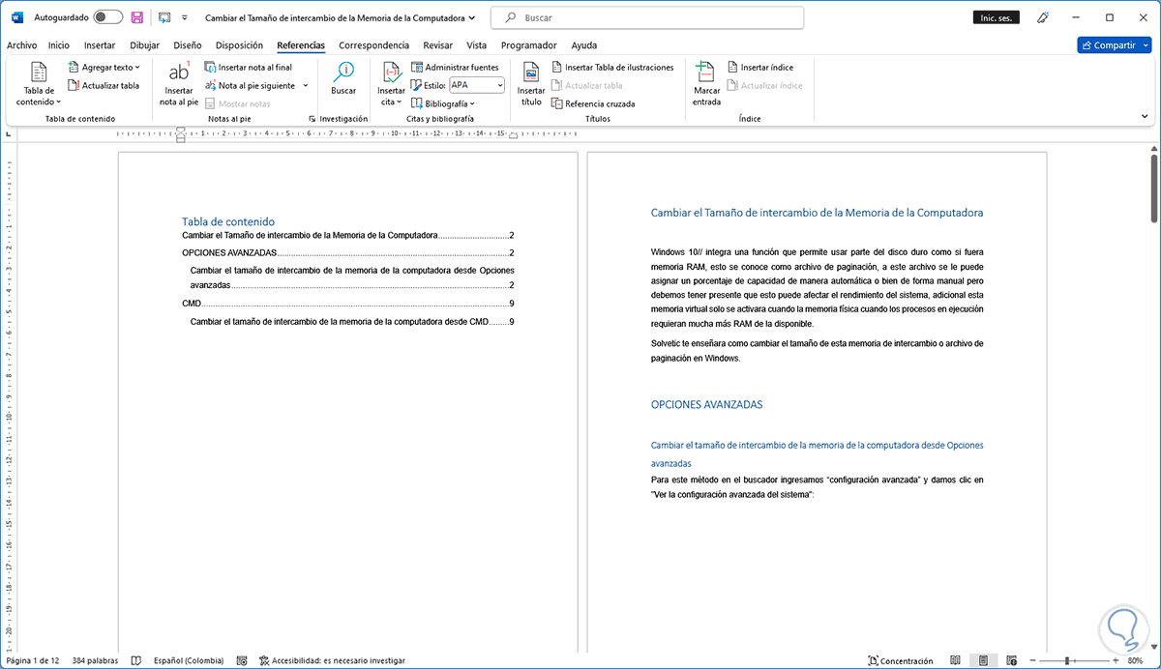Click the Marcar entrada button

pos(706,83)
